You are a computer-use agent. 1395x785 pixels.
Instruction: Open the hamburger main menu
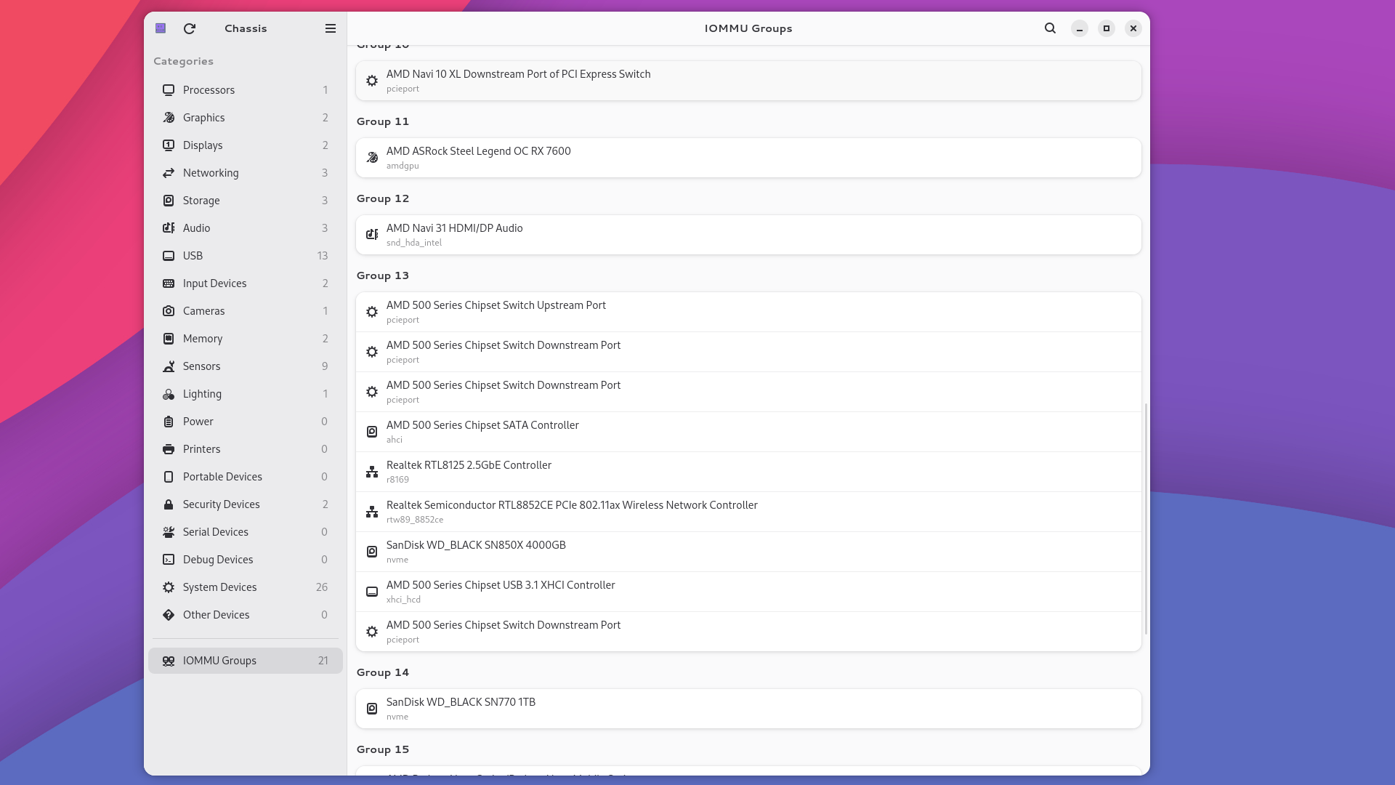click(x=331, y=28)
